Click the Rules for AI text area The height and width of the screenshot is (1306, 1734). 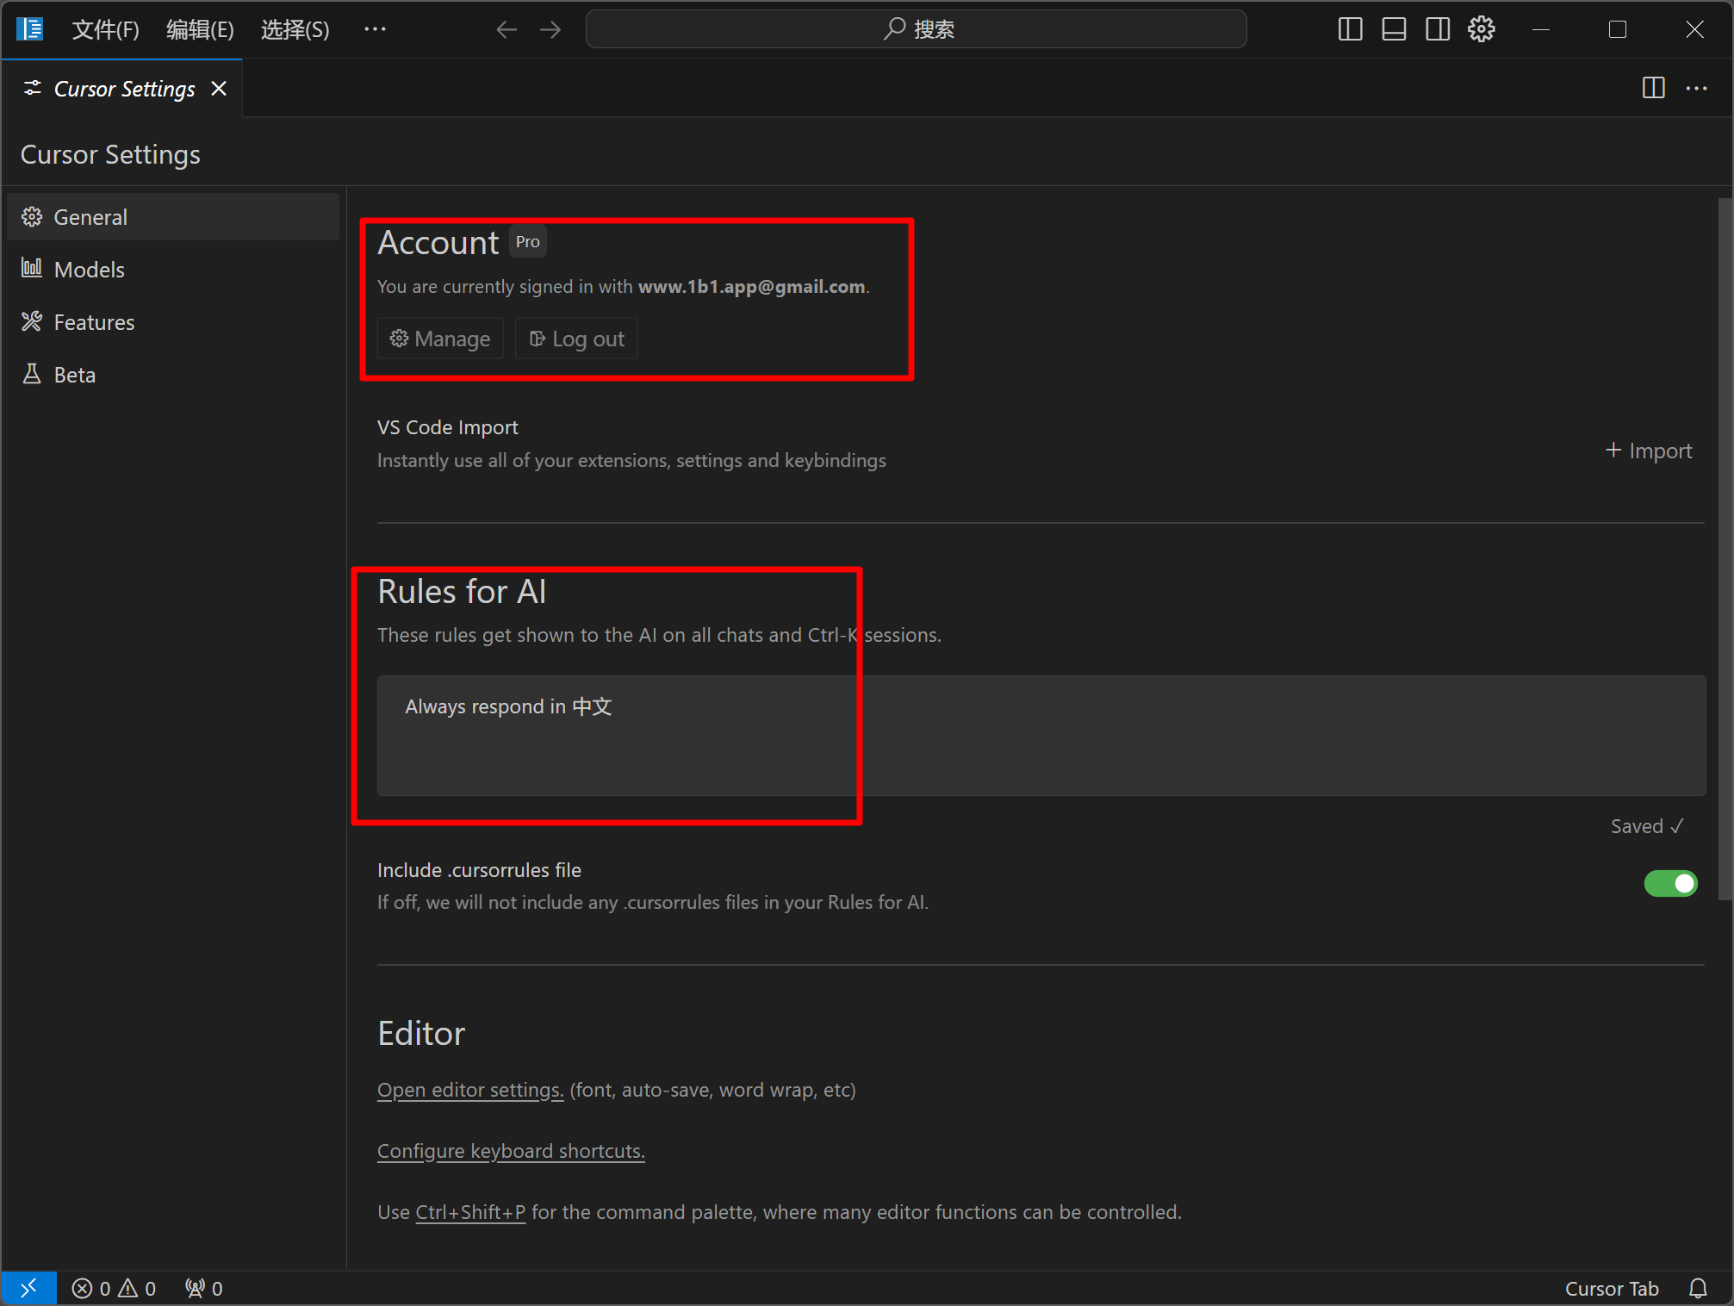[x=1041, y=735]
